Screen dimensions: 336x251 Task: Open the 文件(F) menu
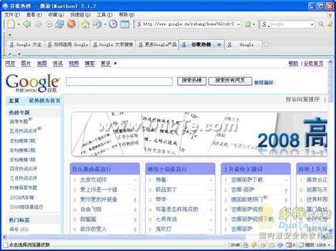pos(12,15)
